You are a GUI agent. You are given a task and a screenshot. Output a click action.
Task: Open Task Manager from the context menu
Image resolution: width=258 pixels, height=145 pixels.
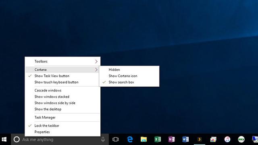pos(62,117)
